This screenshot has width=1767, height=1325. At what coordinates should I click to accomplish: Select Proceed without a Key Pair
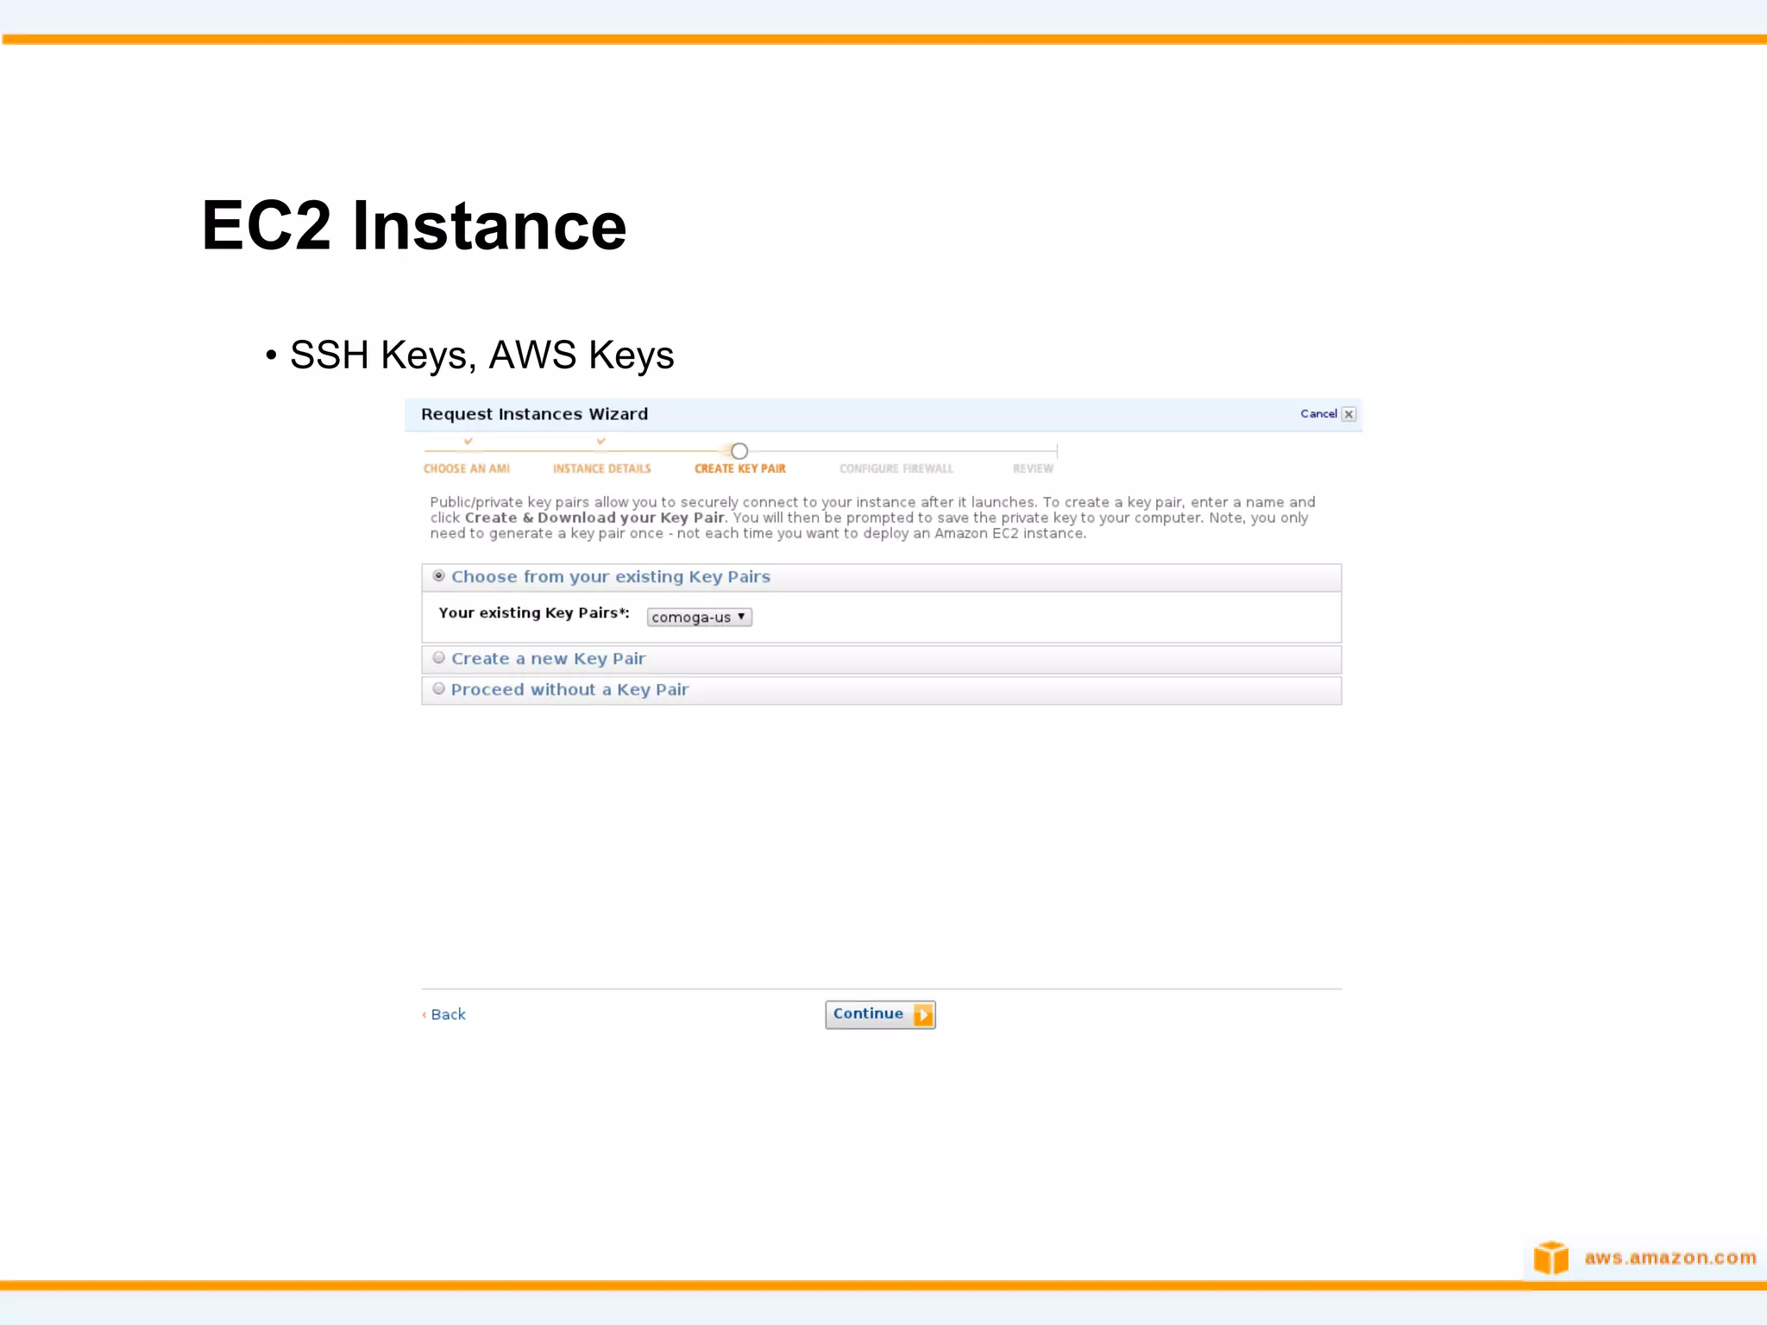[439, 688]
